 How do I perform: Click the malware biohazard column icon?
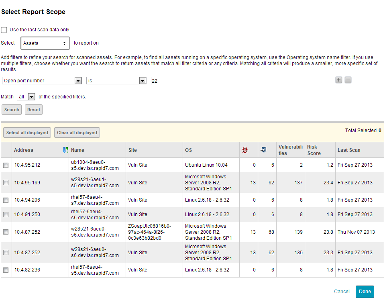[244, 150]
